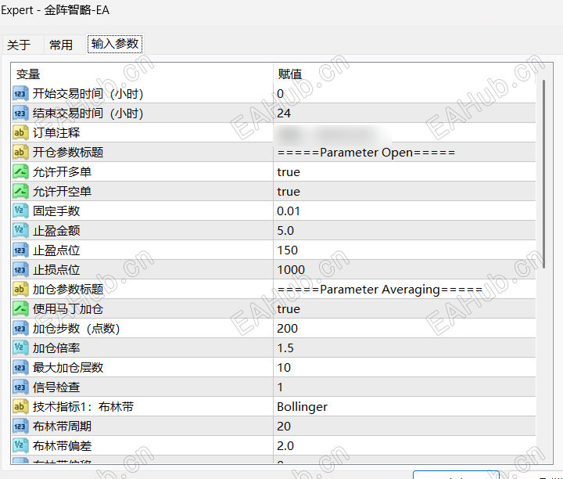The width and height of the screenshot is (563, 479).
Task: Edit the 结束交易时间 value 24
Action: 404,113
